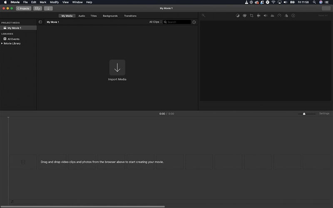Screen dimensions: 333x208
Task: Click the My Movie 1 browser header label
Action: [x=53, y=22]
